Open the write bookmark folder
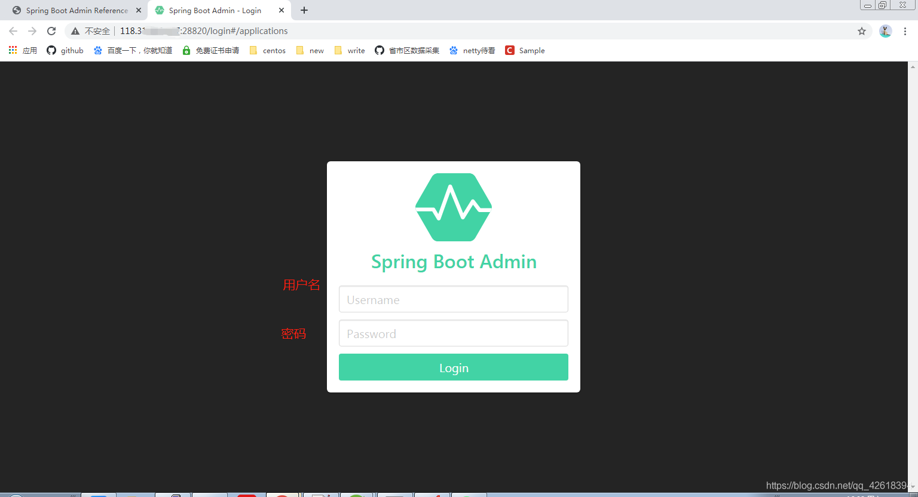The height and width of the screenshot is (497, 918). pos(350,50)
